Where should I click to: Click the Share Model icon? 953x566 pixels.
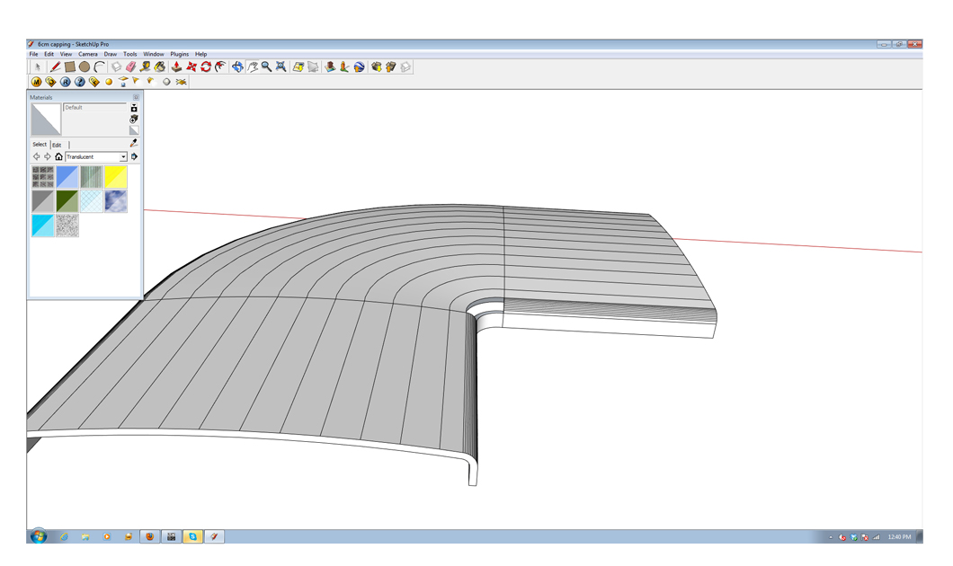point(391,66)
